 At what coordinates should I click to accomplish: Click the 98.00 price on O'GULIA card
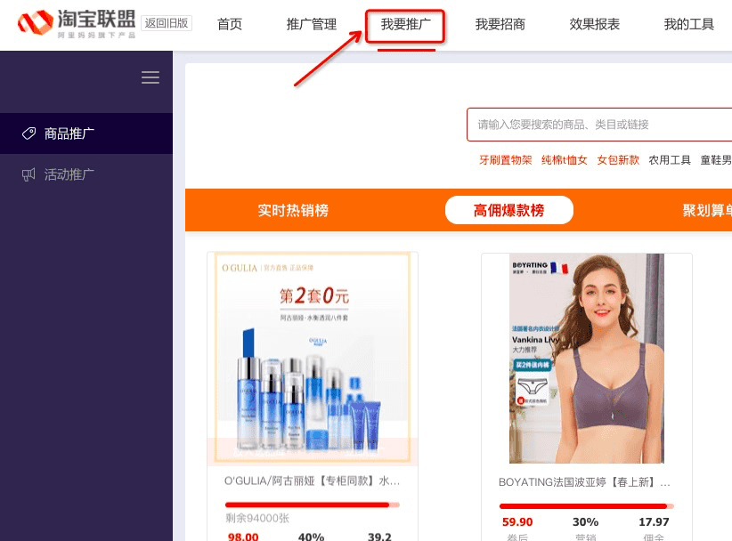(x=243, y=537)
